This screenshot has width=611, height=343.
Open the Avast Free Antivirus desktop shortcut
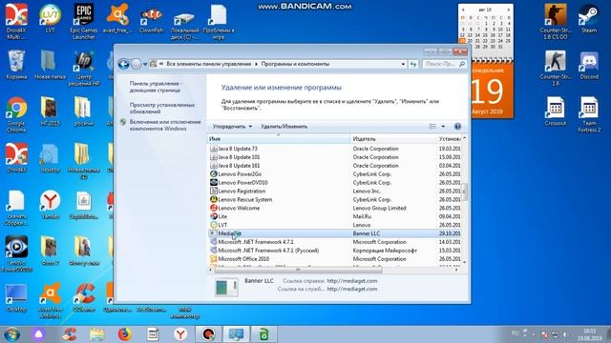pos(50,301)
